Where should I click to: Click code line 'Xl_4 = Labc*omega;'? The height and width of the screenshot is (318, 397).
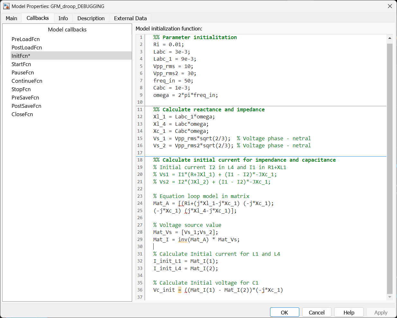[x=181, y=124]
